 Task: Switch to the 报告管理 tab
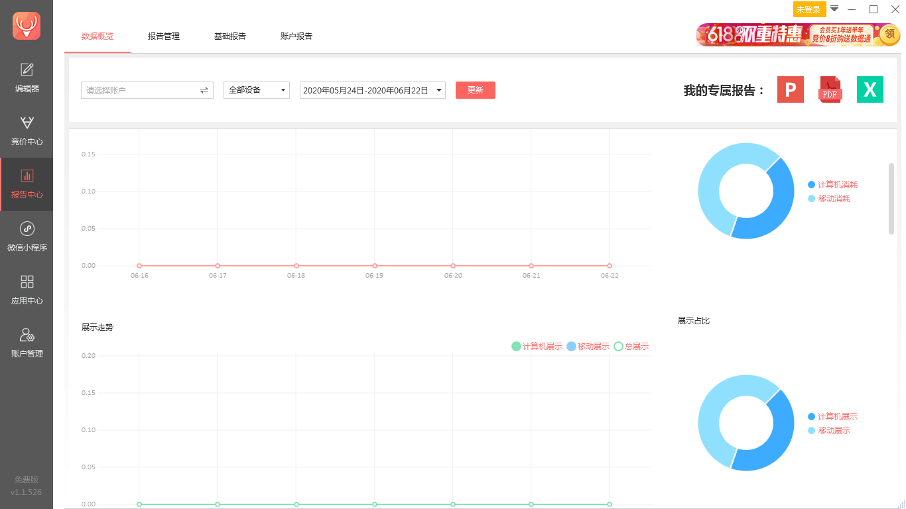(164, 36)
